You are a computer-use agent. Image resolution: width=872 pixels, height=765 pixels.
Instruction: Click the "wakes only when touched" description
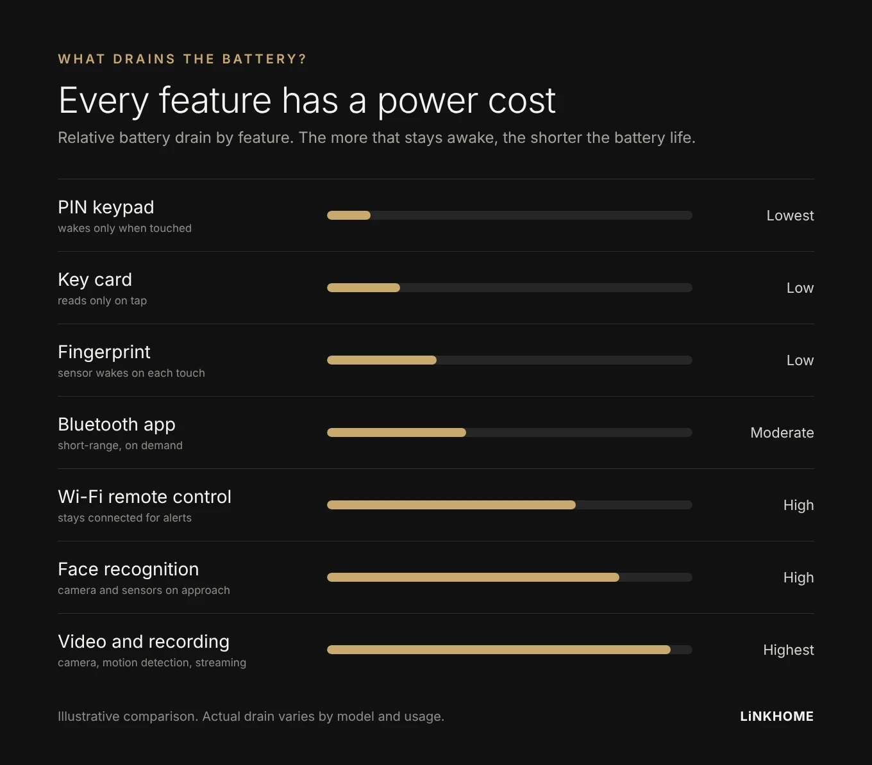click(124, 228)
